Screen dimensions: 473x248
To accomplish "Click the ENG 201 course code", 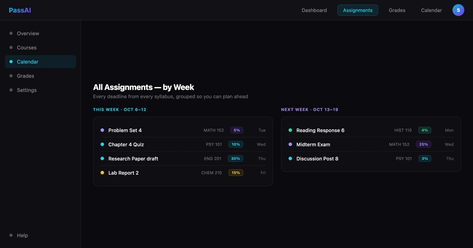I will (x=212, y=159).
